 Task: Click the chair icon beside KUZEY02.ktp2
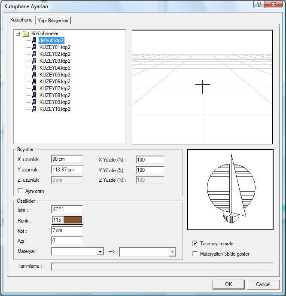coord(34,54)
